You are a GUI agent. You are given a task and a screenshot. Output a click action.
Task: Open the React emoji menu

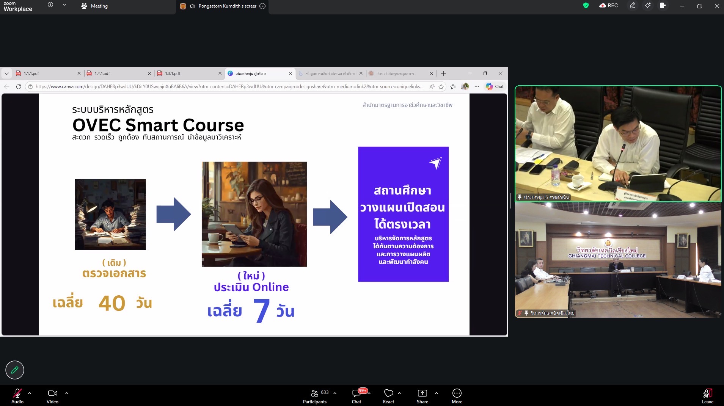click(388, 396)
